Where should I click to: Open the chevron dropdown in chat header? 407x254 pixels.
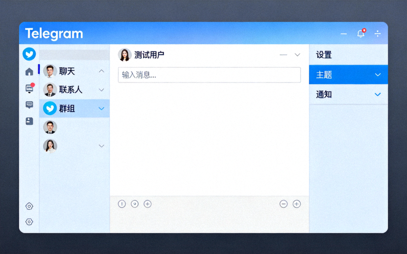[298, 55]
